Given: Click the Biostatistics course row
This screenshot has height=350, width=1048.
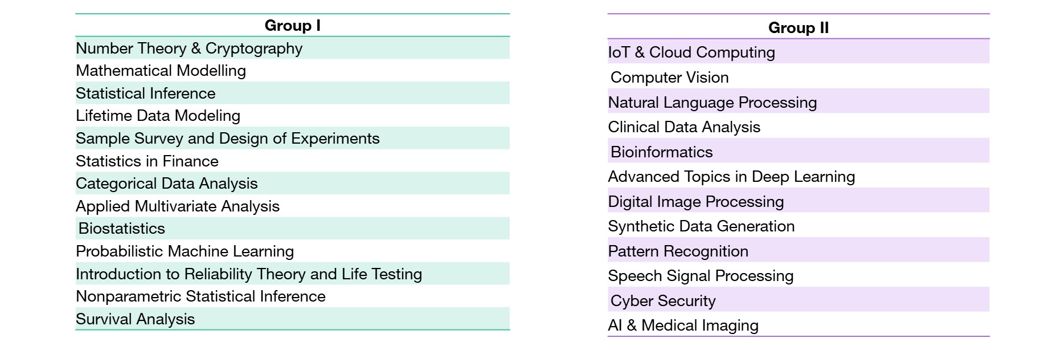Looking at the screenshot, I should (x=122, y=229).
